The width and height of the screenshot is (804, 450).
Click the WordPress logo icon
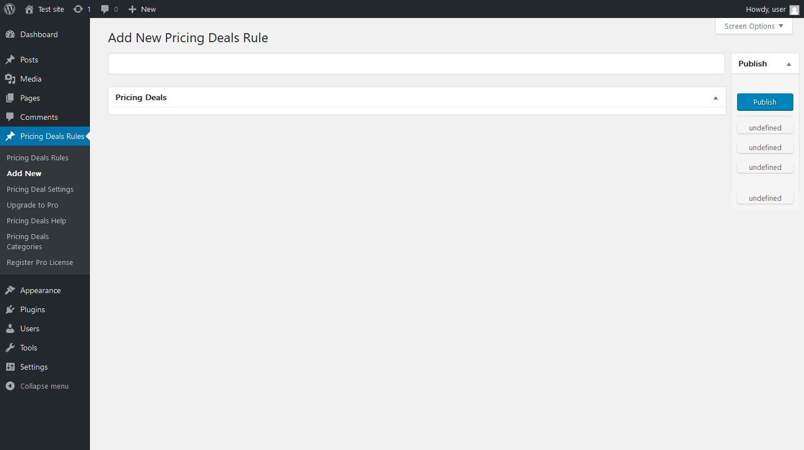pyautogui.click(x=10, y=9)
